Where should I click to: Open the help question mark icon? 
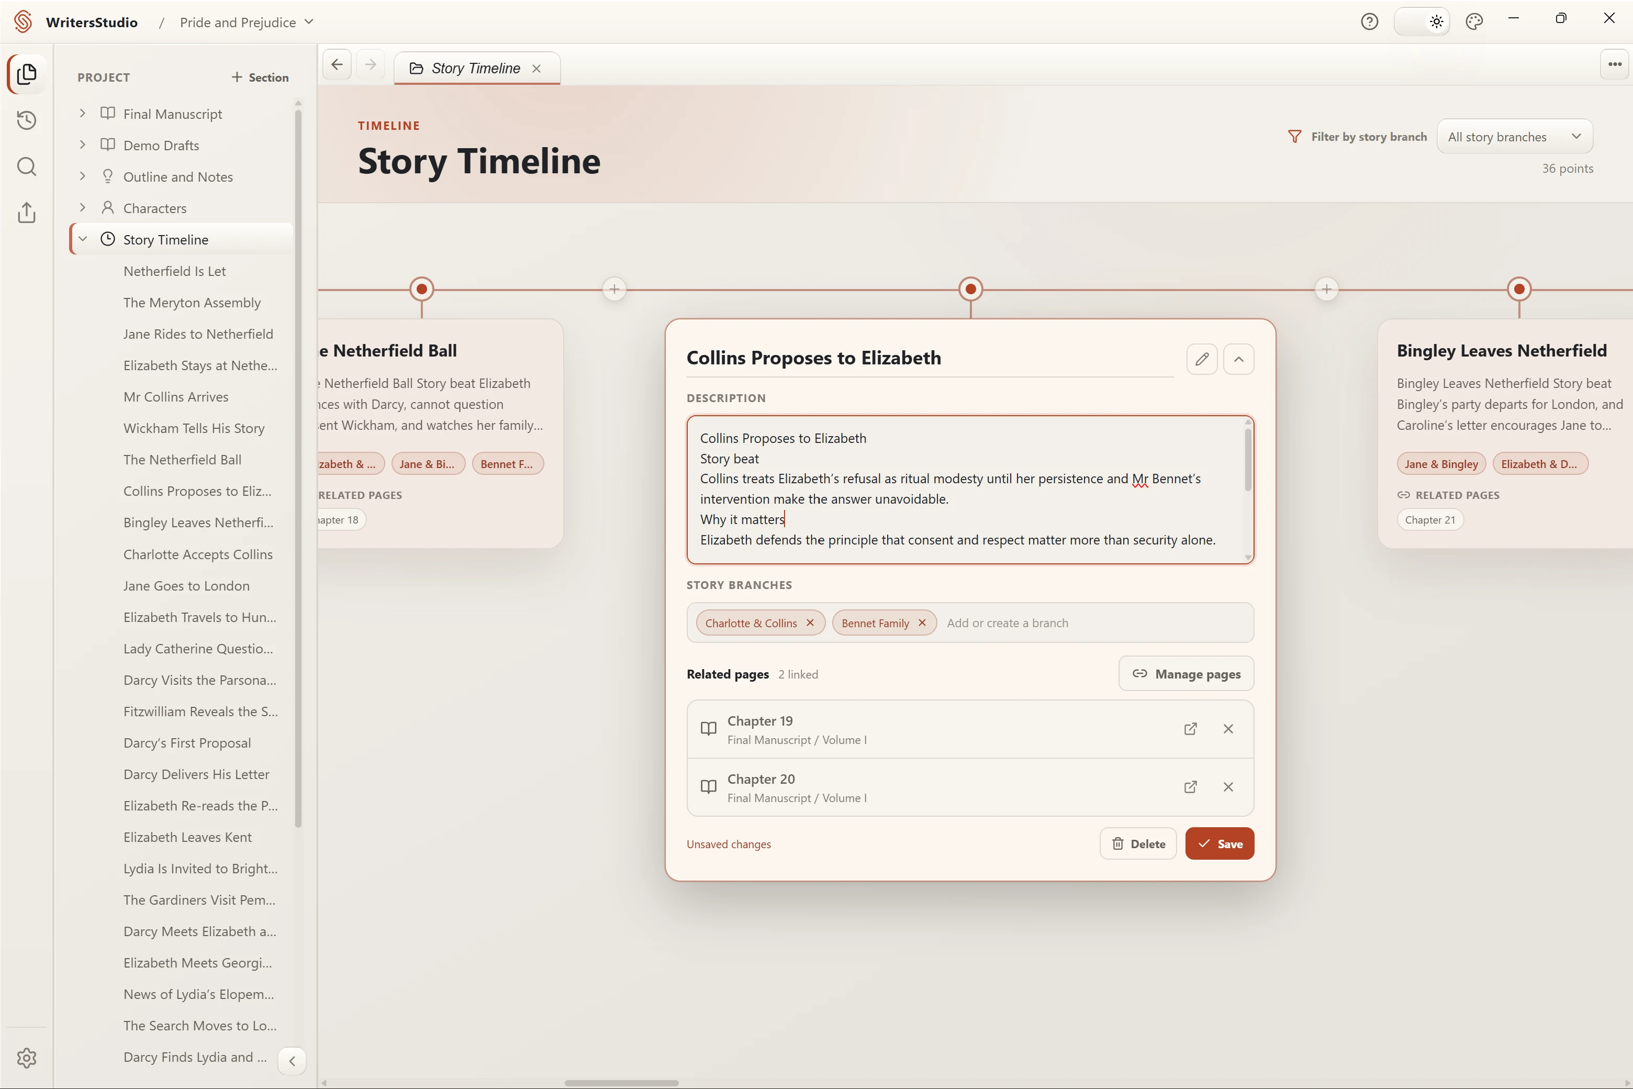click(1369, 21)
